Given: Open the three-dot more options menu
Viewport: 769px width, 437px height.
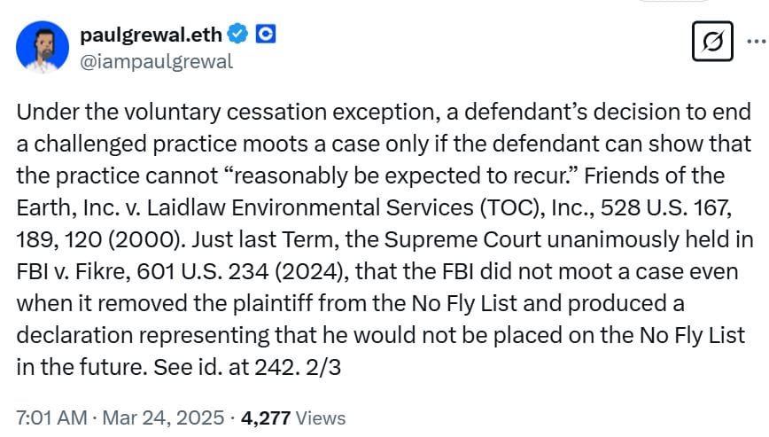Looking at the screenshot, I should click(753, 41).
